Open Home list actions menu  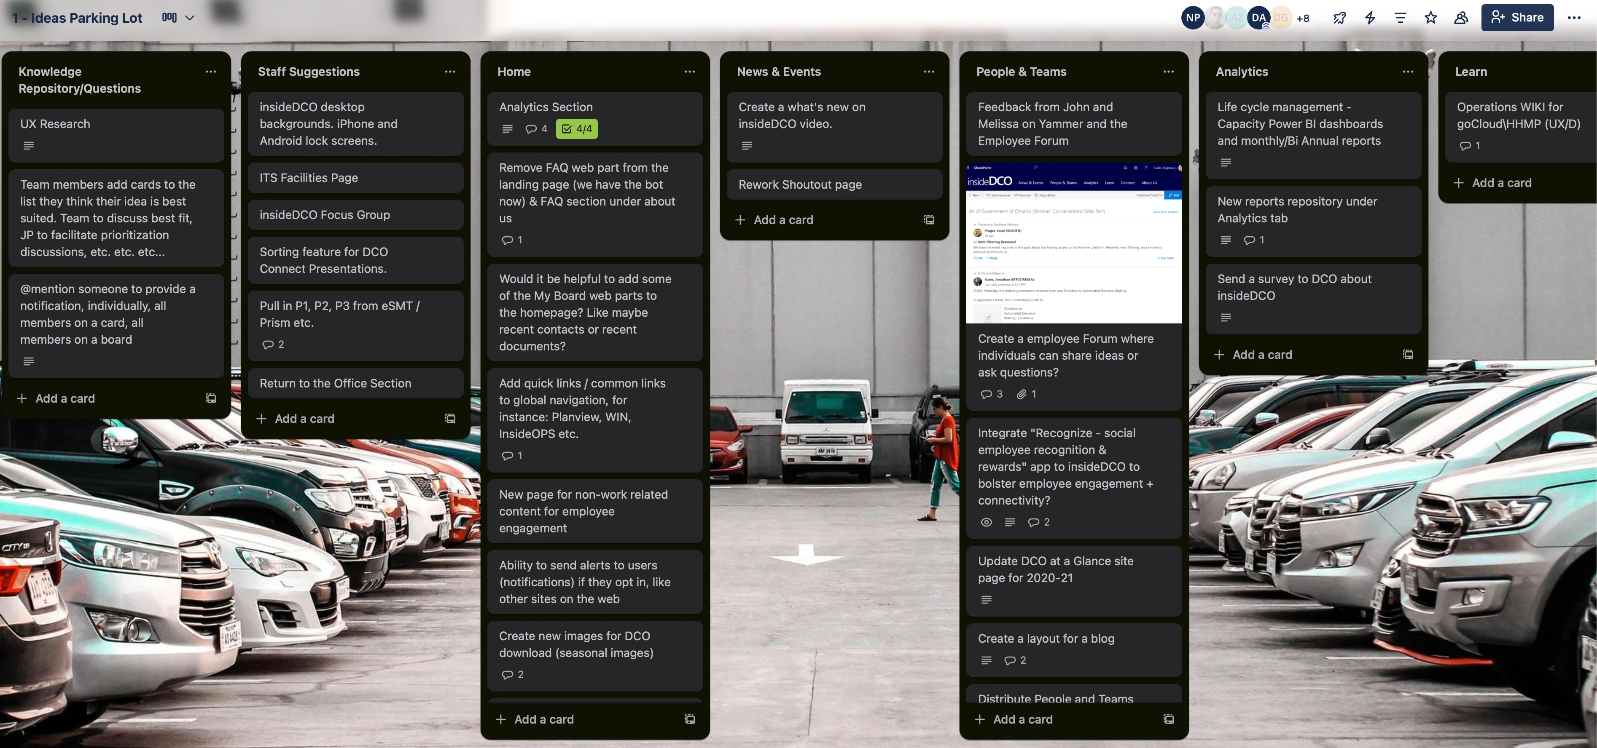689,71
